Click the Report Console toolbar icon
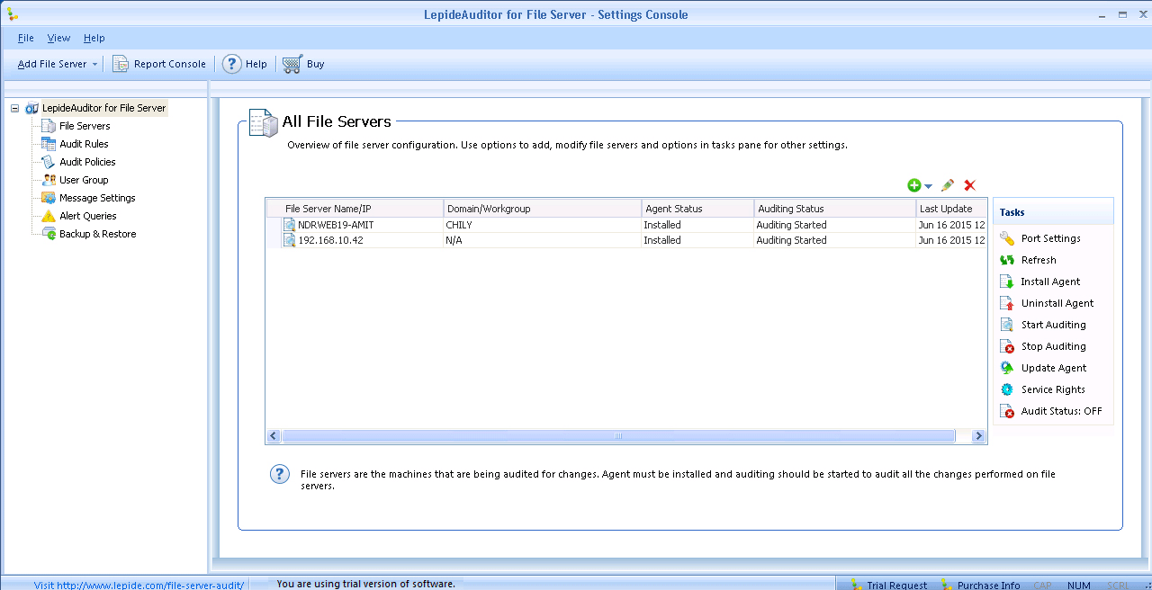 tap(121, 64)
